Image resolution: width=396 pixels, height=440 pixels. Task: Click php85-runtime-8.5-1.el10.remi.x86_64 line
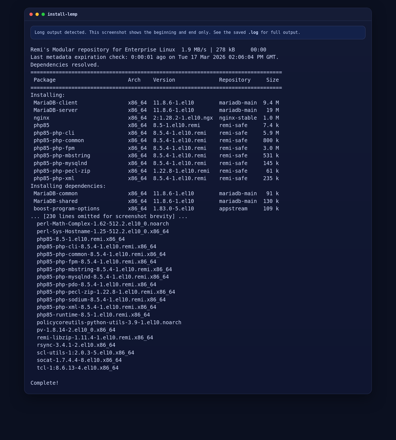(94, 315)
